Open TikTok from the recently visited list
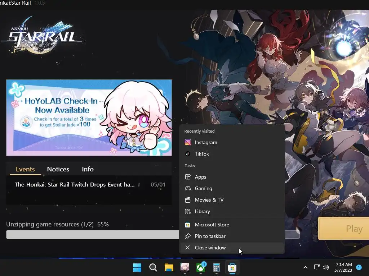Screen dimensions: 369x276 [x=232, y=154]
